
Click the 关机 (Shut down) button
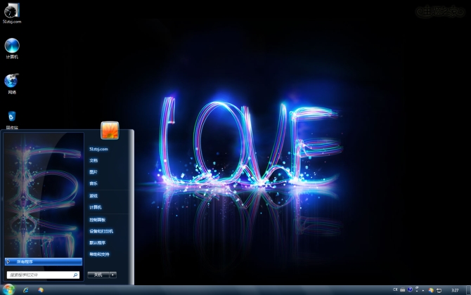pos(98,275)
